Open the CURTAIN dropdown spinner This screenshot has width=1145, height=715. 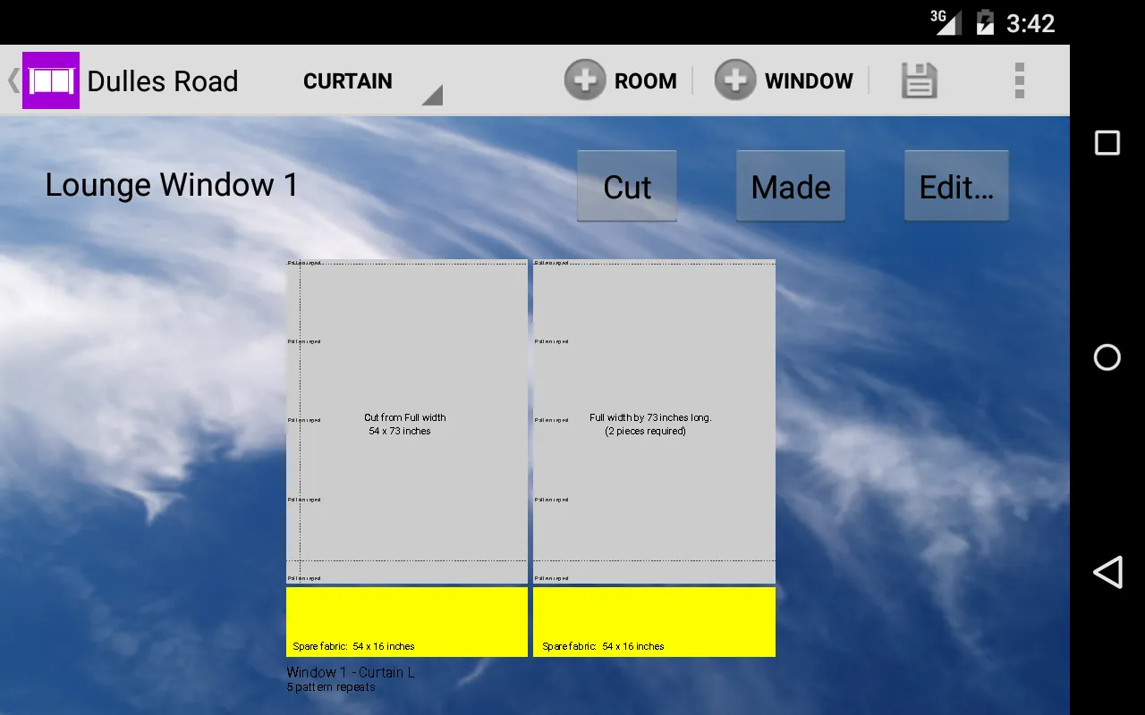pyautogui.click(x=372, y=81)
